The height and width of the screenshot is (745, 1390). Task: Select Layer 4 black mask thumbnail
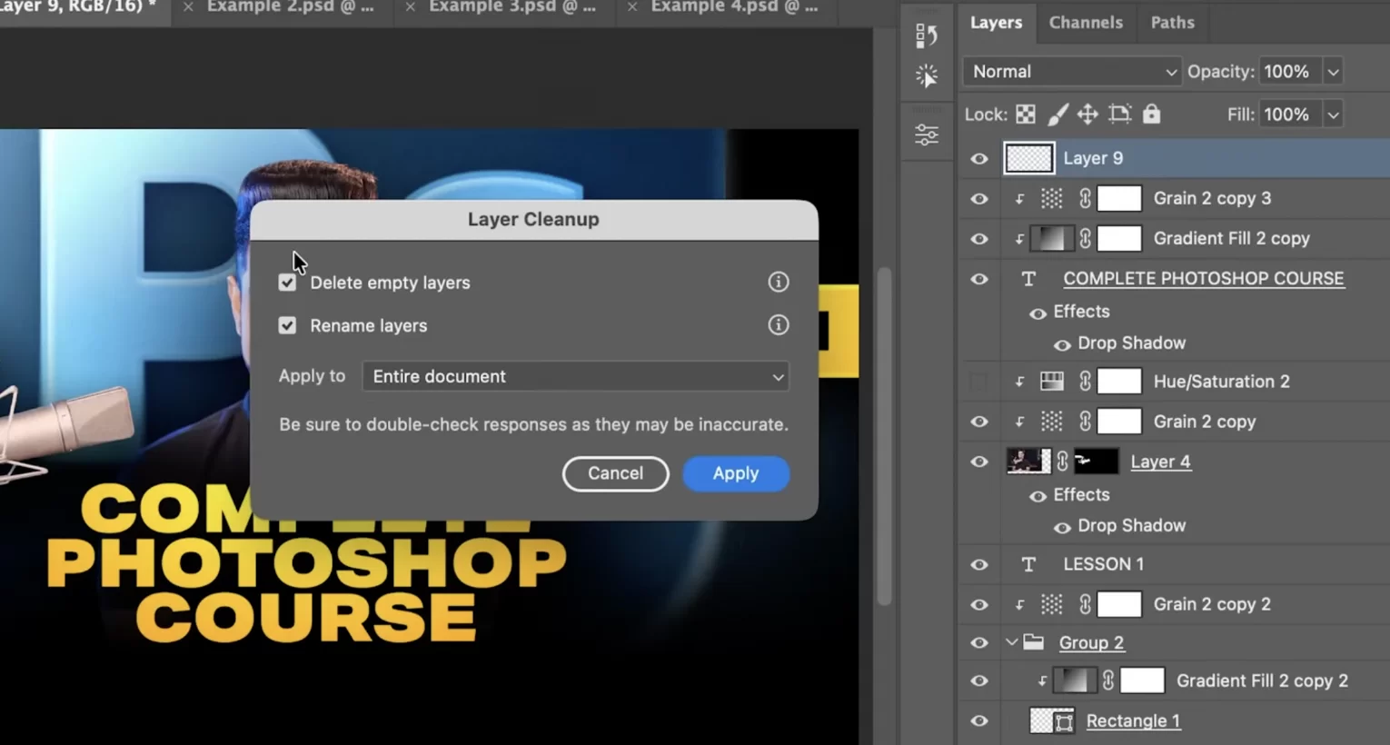coord(1097,462)
